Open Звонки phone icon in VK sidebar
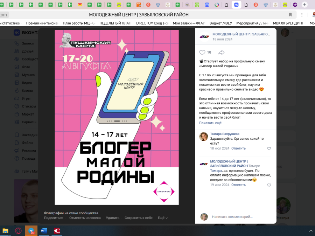The width and height of the screenshot is (315, 236). click(x=17, y=43)
